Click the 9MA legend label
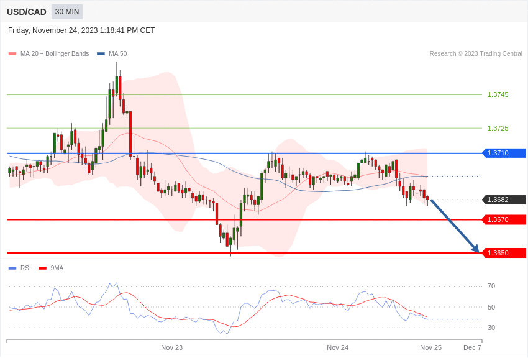 (57, 268)
